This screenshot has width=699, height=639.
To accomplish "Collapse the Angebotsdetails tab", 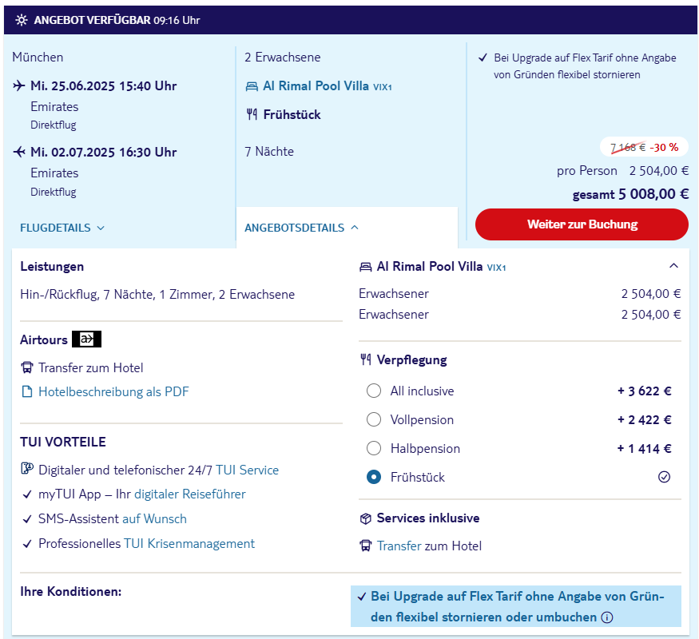I will click(x=302, y=228).
